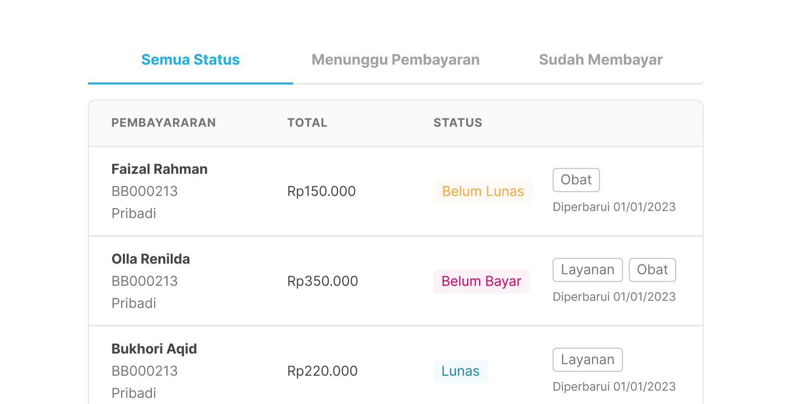The width and height of the screenshot is (793, 404).
Task: Click the Lunas status badge
Action: (x=460, y=371)
